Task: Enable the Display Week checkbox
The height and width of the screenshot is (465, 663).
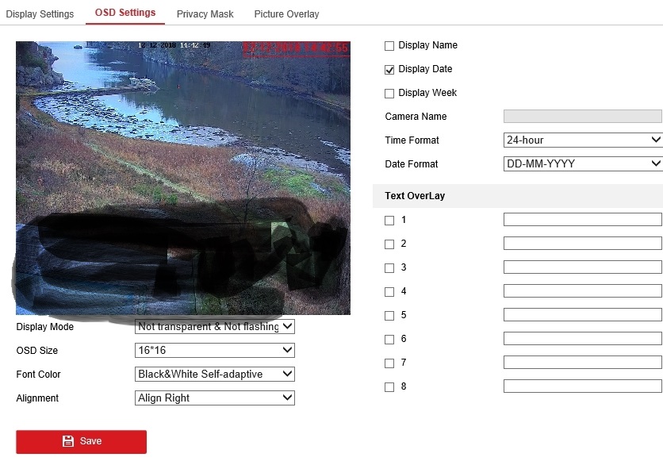Action: coord(389,94)
